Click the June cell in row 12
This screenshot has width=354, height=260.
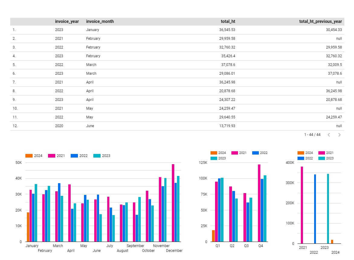coord(90,126)
